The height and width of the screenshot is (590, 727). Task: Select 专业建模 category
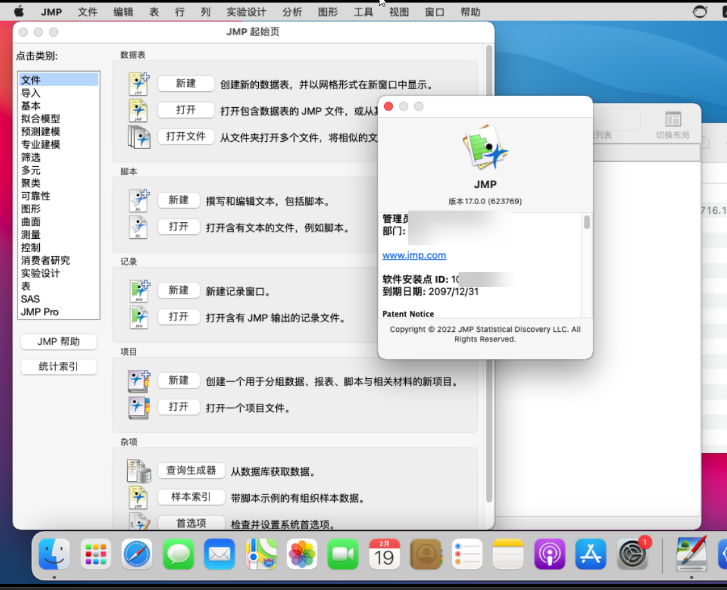tap(58, 144)
